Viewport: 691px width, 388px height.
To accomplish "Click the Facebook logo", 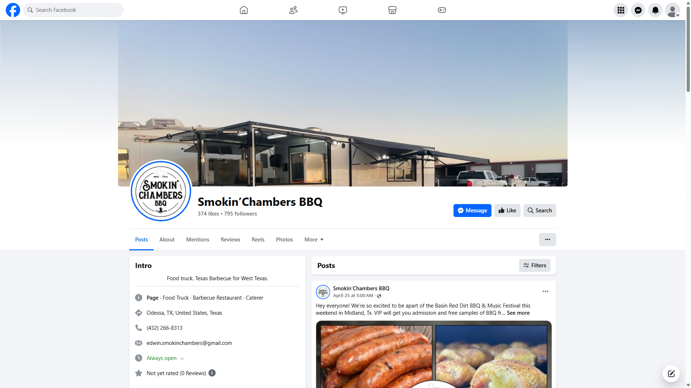I will tap(13, 10).
